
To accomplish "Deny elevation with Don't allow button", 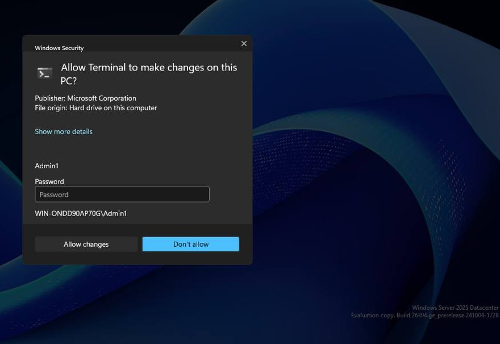I will [x=191, y=244].
